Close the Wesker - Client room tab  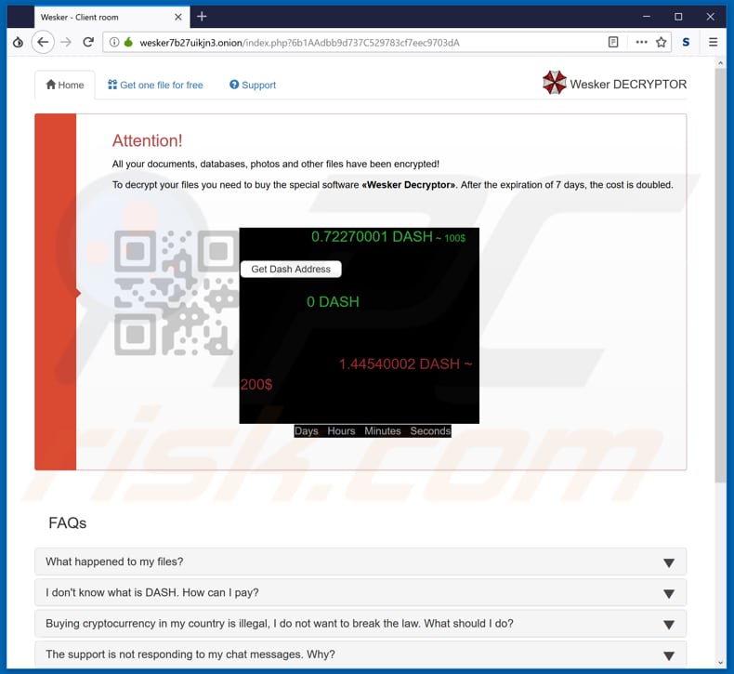pos(177,18)
